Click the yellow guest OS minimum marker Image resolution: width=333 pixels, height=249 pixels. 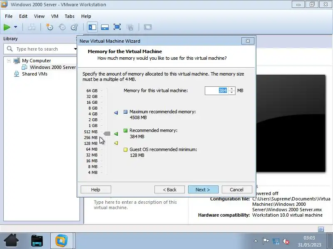click(x=116, y=143)
